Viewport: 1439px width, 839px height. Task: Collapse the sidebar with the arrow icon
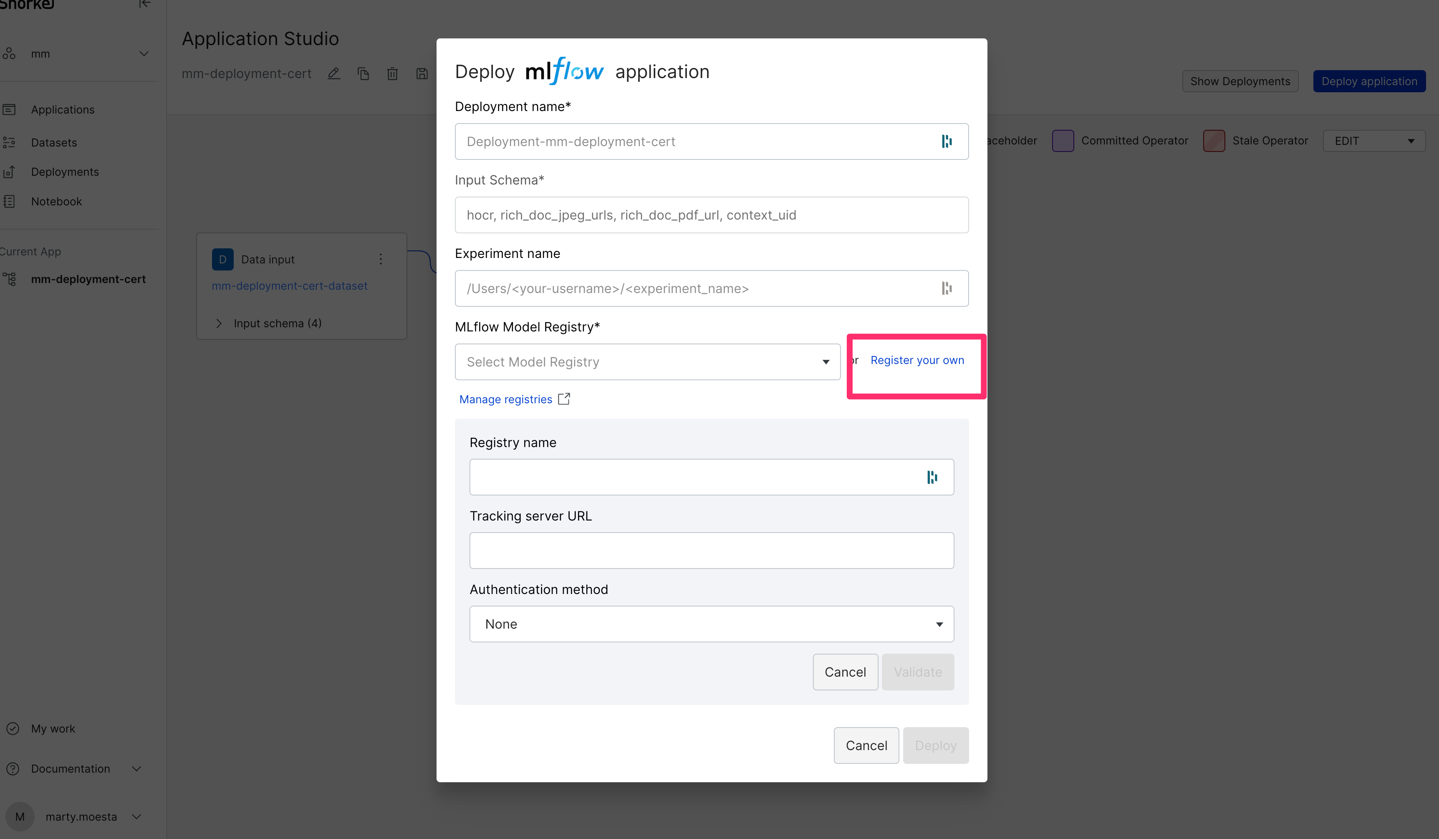pos(144,4)
